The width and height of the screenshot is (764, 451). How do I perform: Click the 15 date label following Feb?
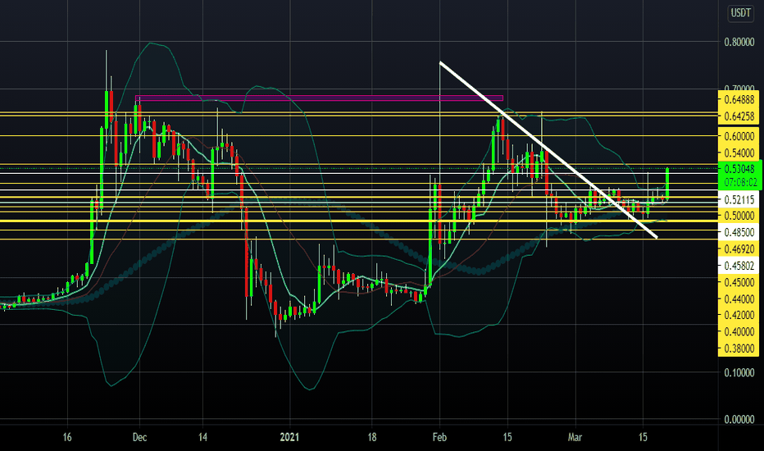coord(507,437)
